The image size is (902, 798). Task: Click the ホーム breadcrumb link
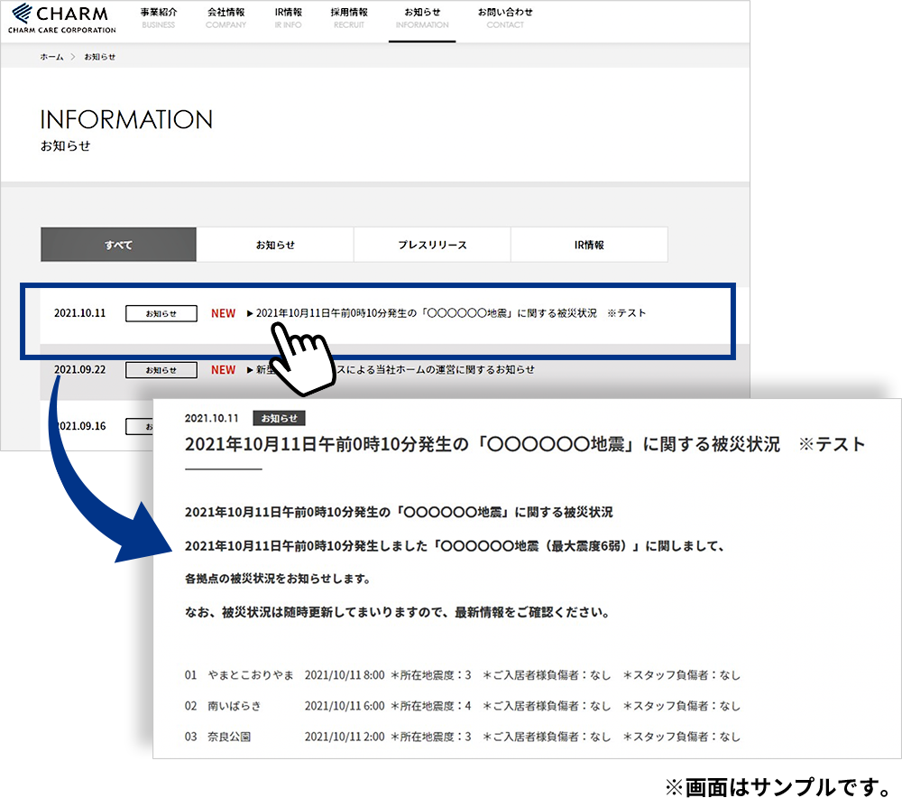tap(51, 57)
